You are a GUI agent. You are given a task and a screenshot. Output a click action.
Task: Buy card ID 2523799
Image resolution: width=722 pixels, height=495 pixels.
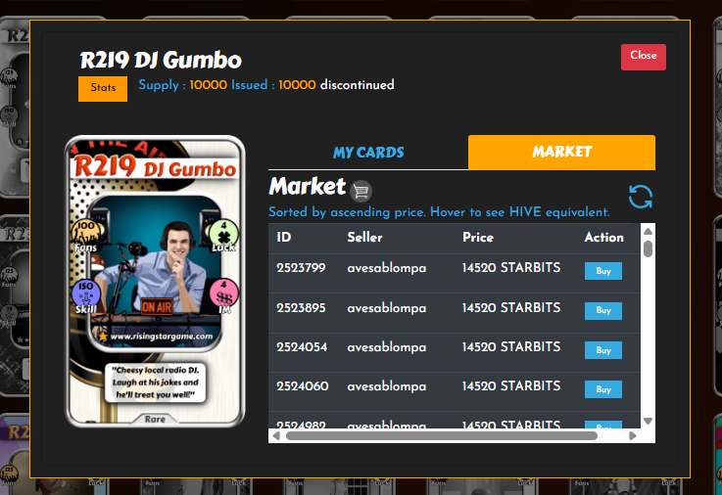603,271
